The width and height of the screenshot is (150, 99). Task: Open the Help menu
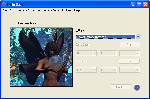pyautogui.click(x=77, y=10)
